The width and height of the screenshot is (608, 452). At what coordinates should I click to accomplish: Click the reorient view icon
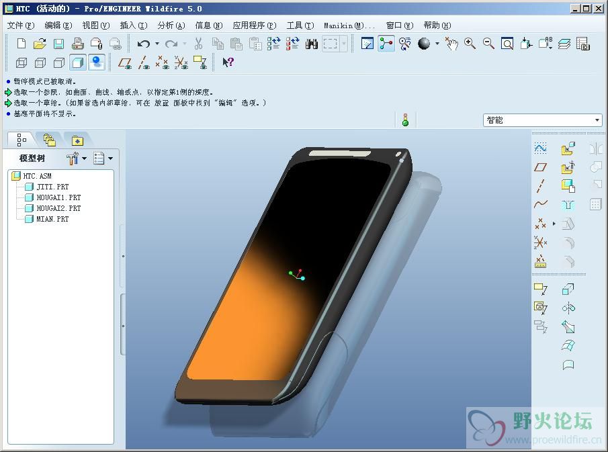pyautogui.click(x=527, y=44)
